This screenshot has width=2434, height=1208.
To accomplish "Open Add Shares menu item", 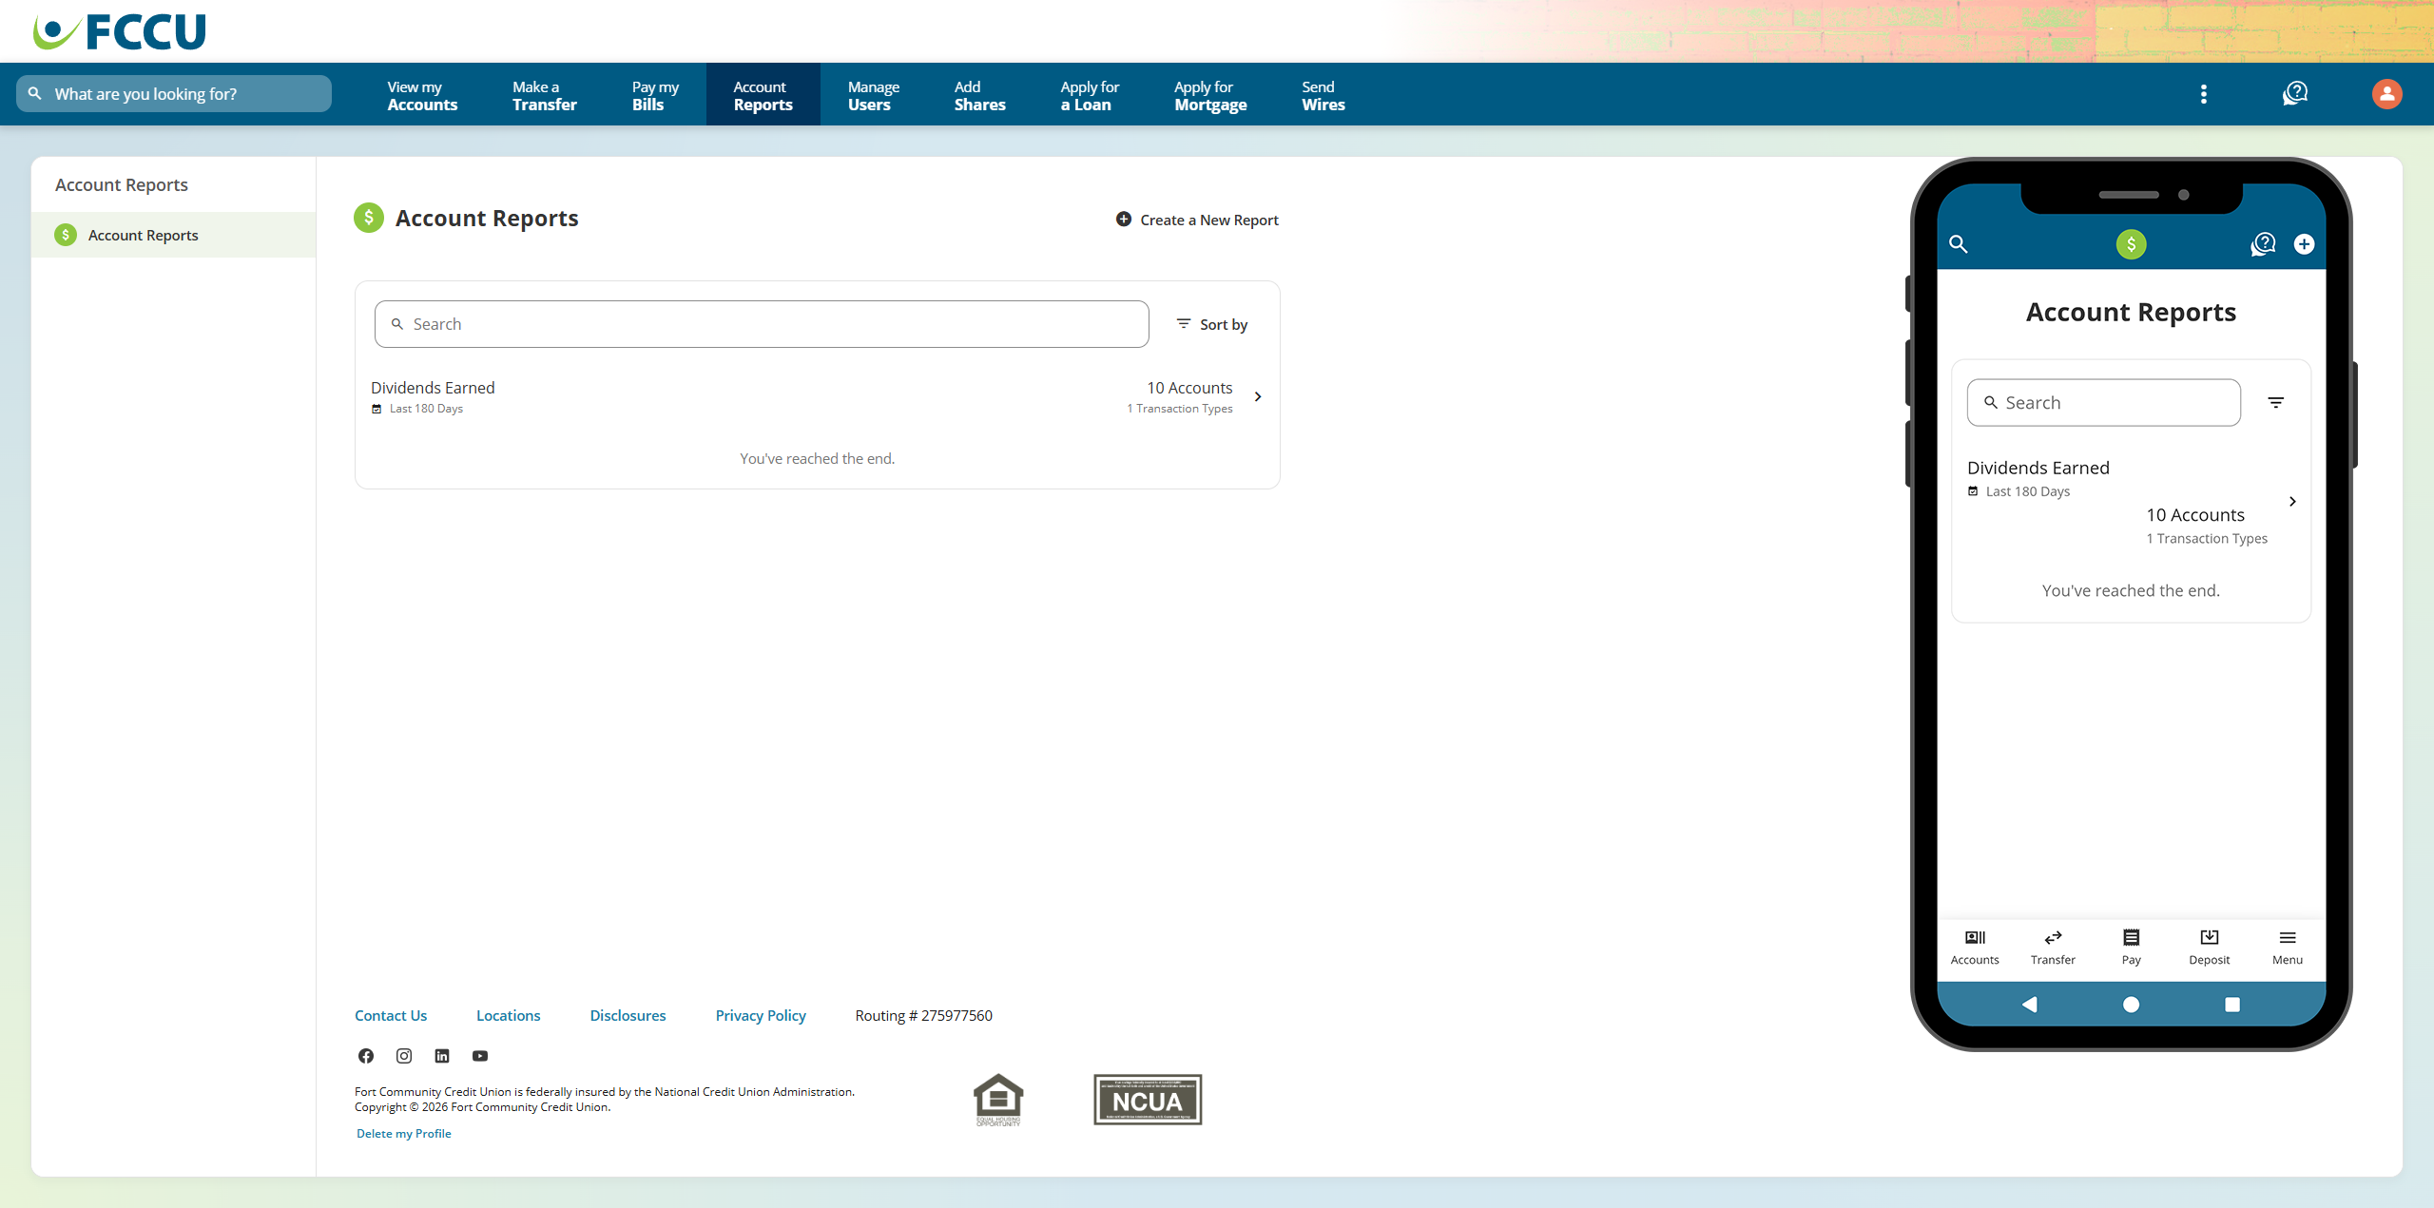I will pyautogui.click(x=979, y=95).
